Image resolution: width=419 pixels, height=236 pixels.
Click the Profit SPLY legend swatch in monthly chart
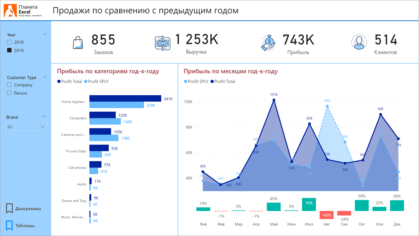(x=185, y=82)
